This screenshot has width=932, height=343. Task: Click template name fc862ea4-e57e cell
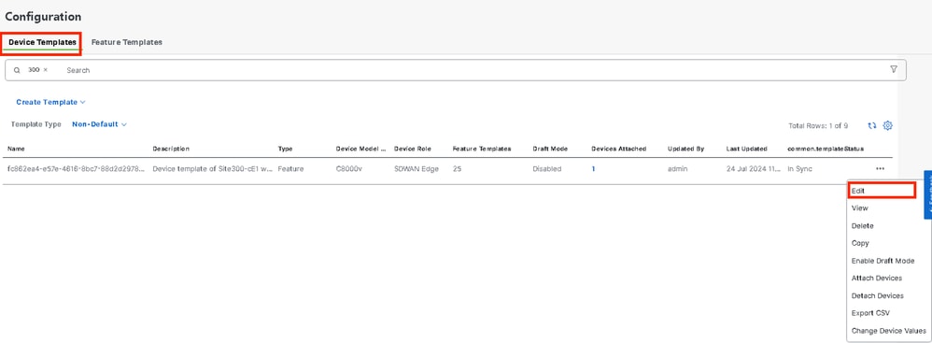(x=76, y=169)
